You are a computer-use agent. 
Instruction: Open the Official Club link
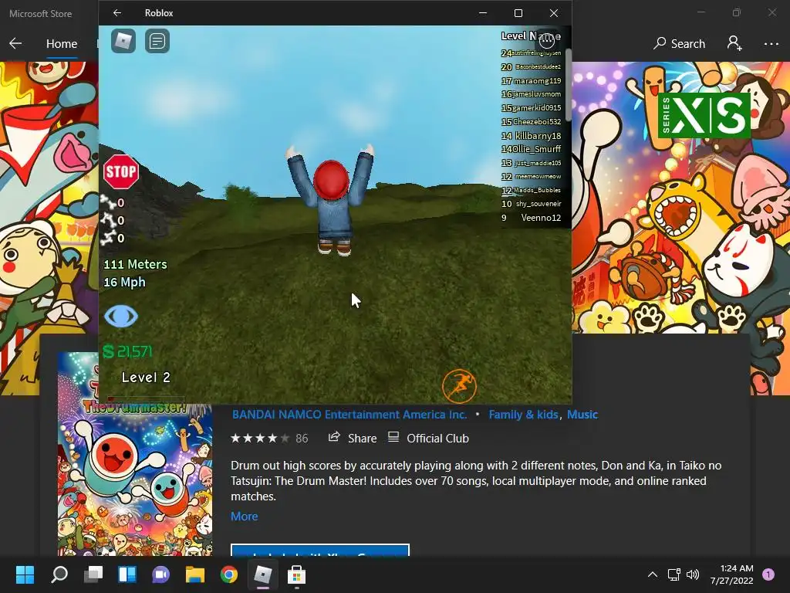428,439
